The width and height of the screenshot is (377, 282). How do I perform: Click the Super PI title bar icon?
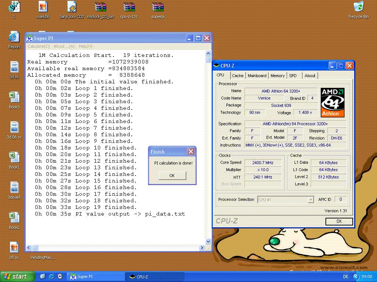29,38
